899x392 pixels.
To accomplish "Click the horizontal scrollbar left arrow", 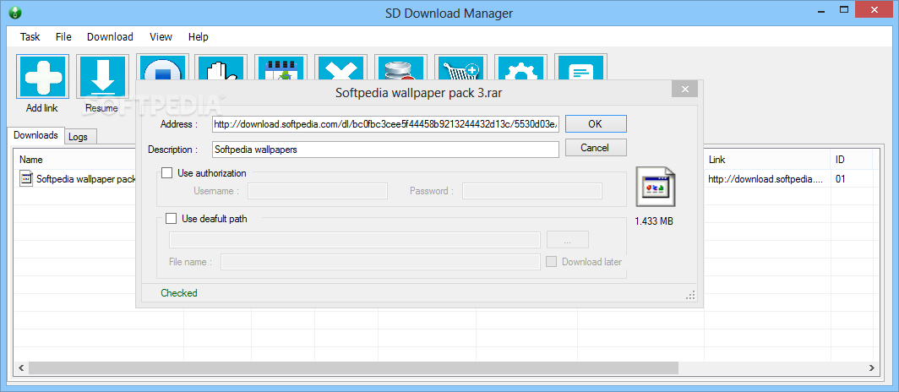I will click(x=21, y=368).
